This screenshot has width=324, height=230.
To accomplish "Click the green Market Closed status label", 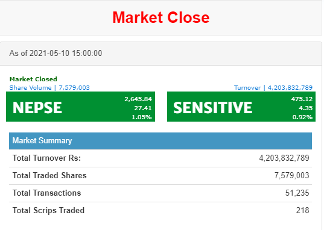I will click(33, 79).
